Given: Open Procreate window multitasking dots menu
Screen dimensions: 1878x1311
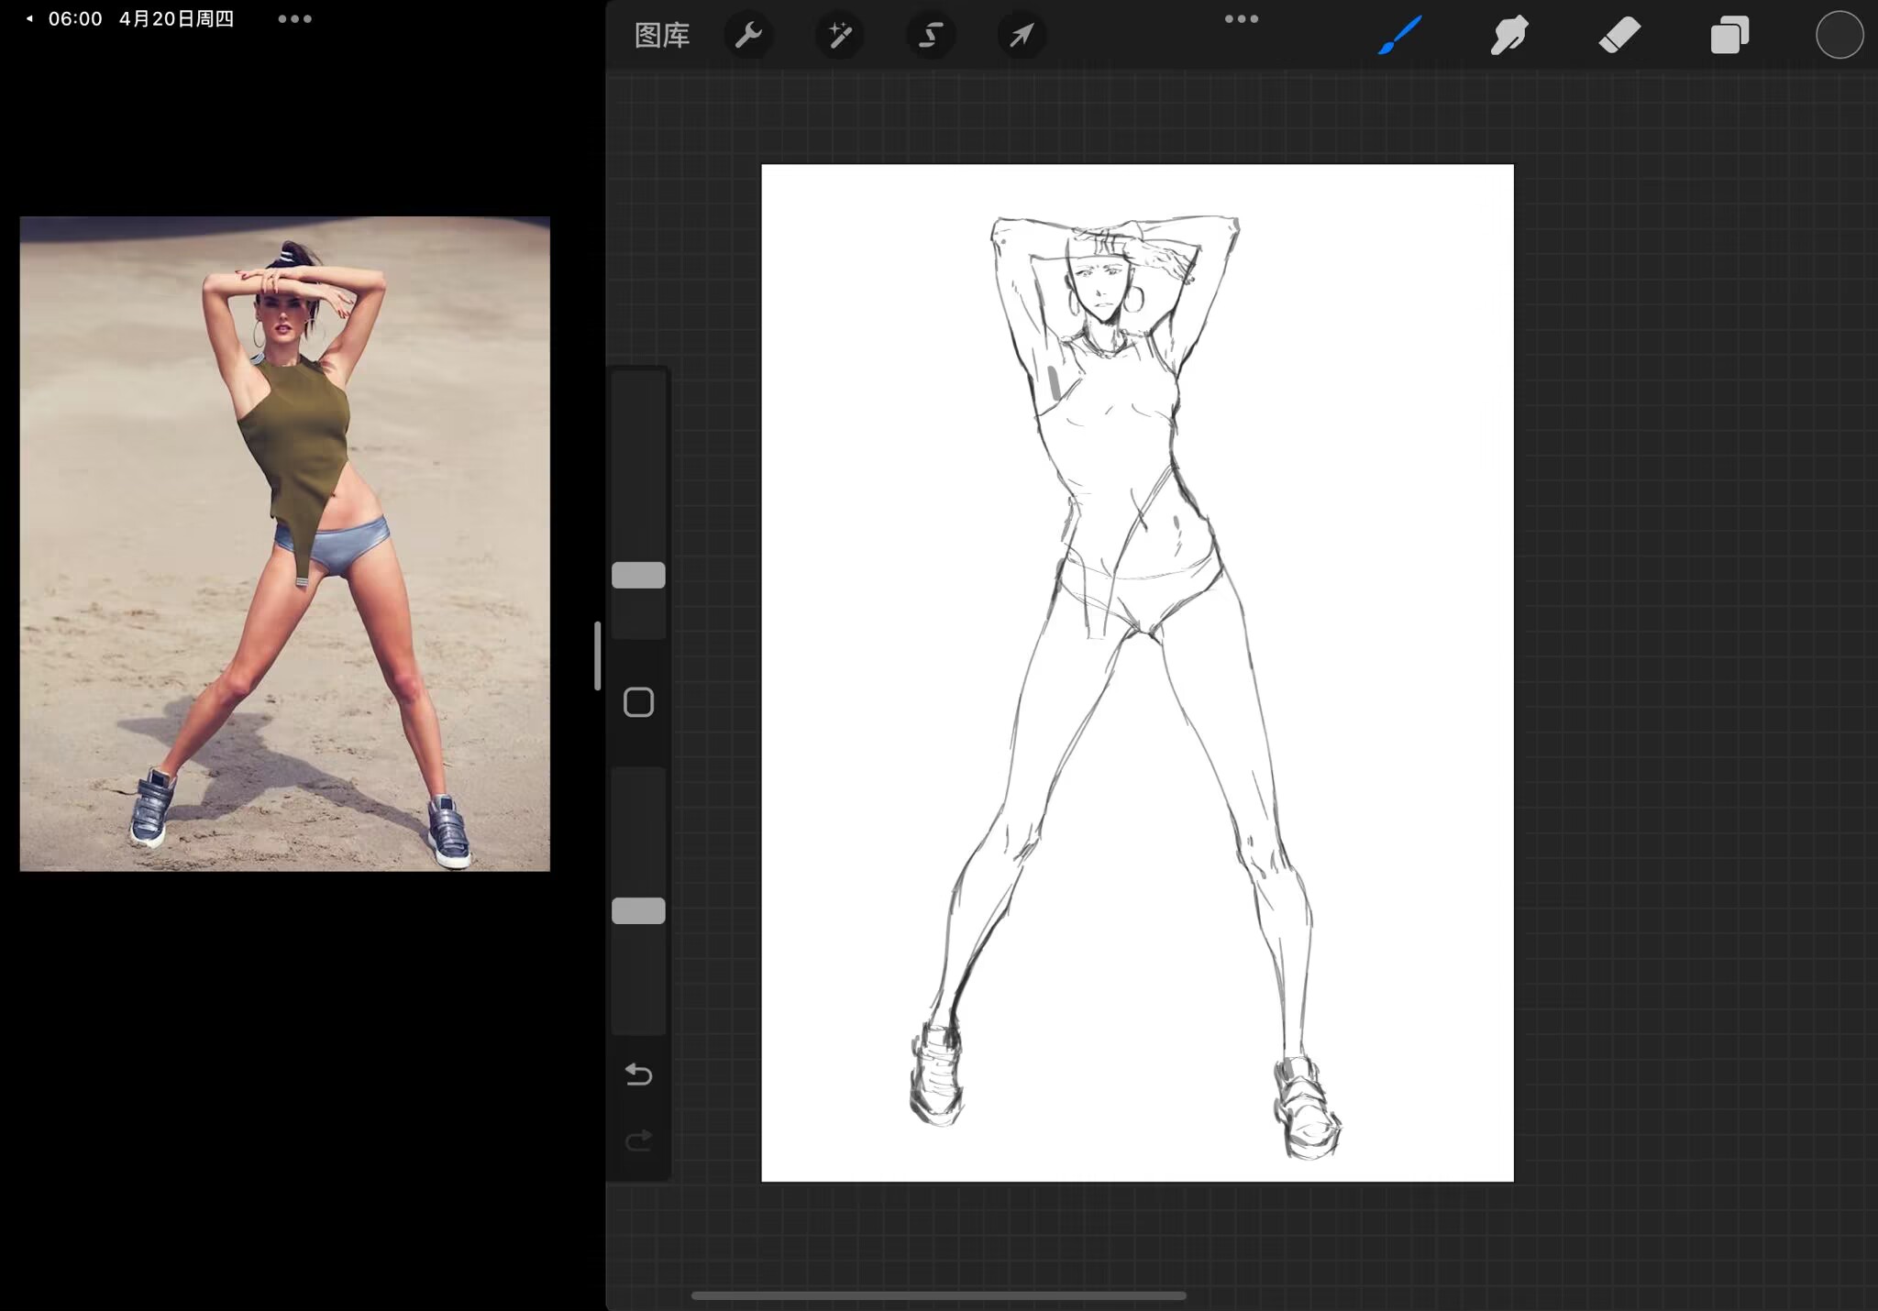Looking at the screenshot, I should coord(1241,18).
